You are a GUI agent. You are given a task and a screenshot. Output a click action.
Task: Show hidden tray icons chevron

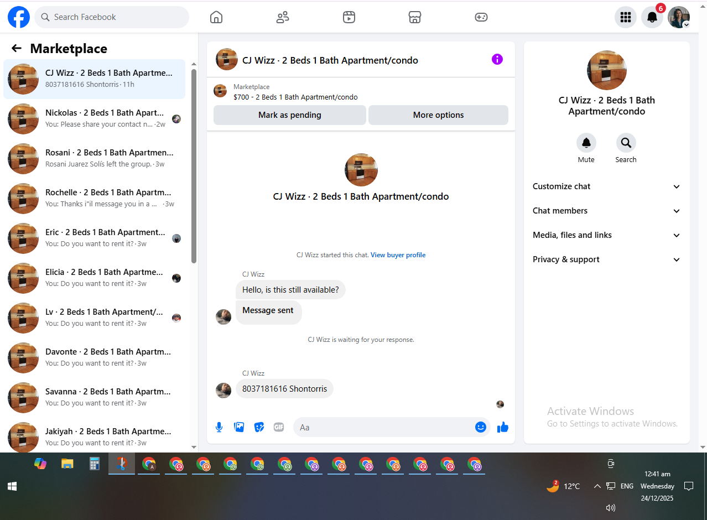tap(597, 486)
